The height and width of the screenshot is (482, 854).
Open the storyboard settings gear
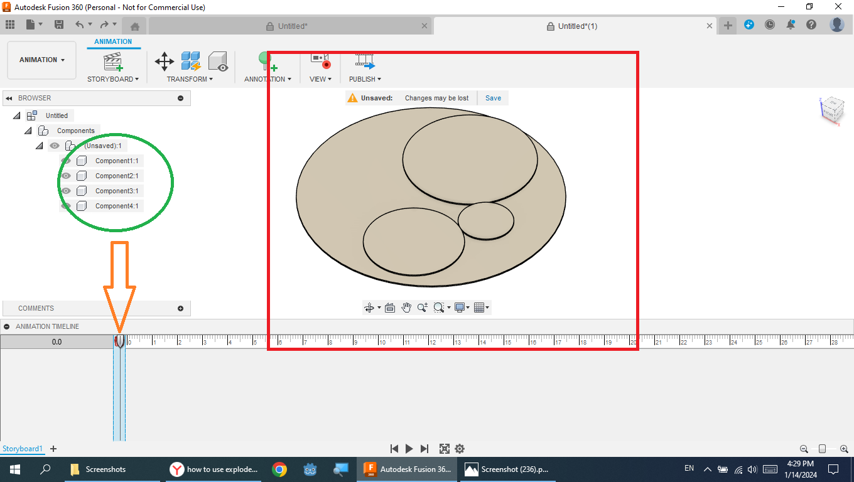click(459, 449)
